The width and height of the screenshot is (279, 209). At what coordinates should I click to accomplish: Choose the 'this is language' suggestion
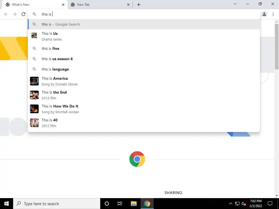point(144,69)
